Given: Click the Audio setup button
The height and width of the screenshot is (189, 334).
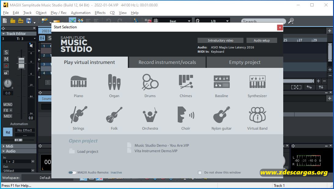Looking at the screenshot, I should [x=262, y=40].
